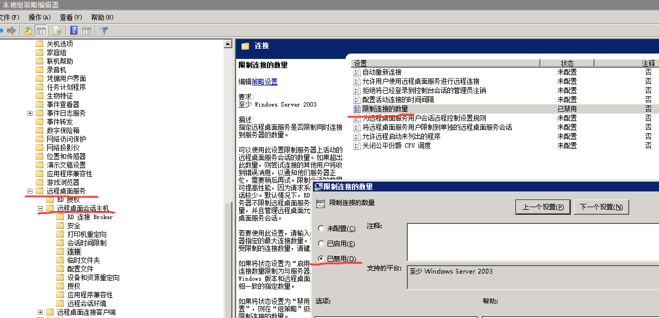Click the tree pane scrollbar up arrow
The height and width of the screenshot is (318, 659).
pos(229,44)
